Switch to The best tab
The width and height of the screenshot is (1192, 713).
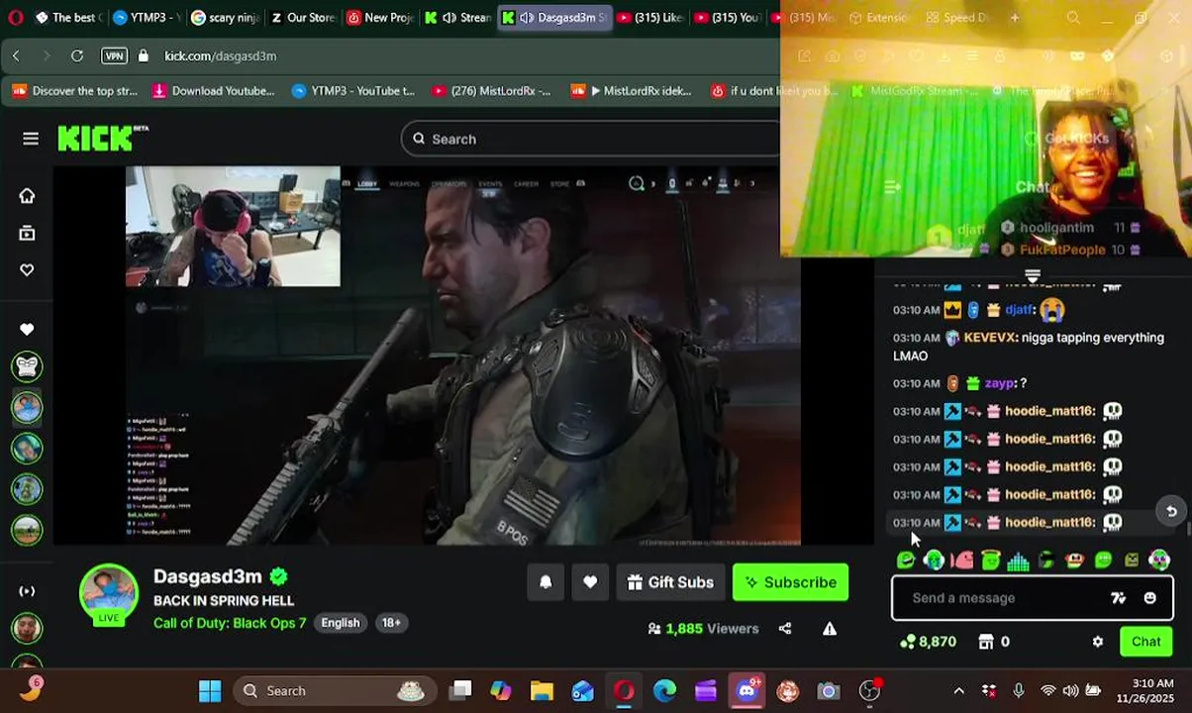click(x=67, y=18)
